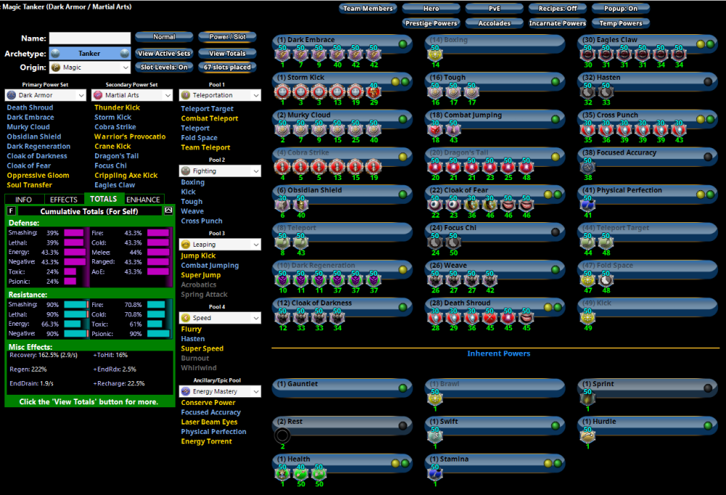Open the Primary Power Set dropdown
726x495 pixels.
(x=45, y=95)
